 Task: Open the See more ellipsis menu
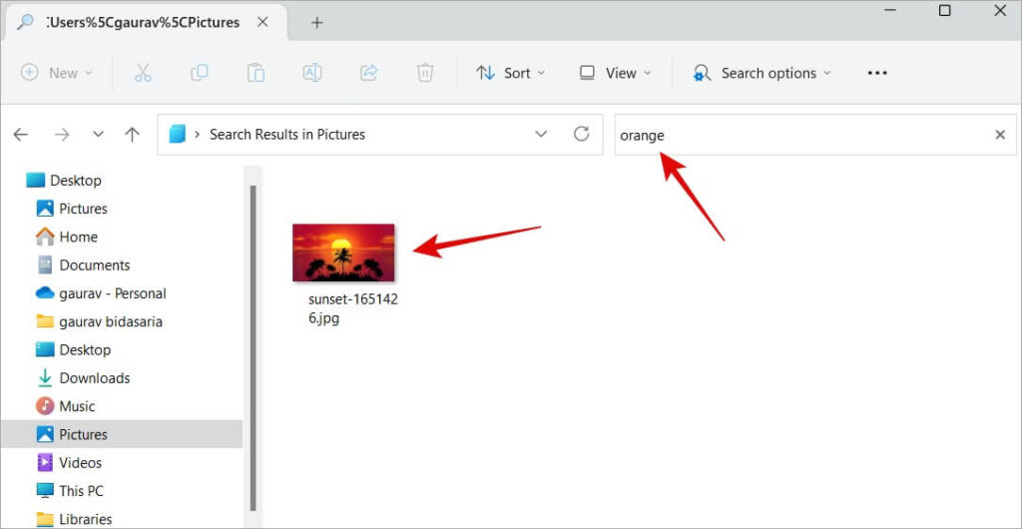pyautogui.click(x=877, y=73)
